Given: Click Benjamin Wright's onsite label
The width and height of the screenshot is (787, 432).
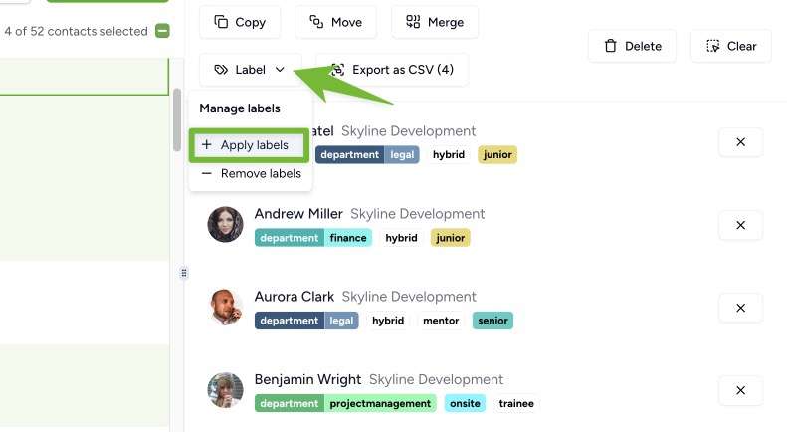Looking at the screenshot, I should coord(465,403).
